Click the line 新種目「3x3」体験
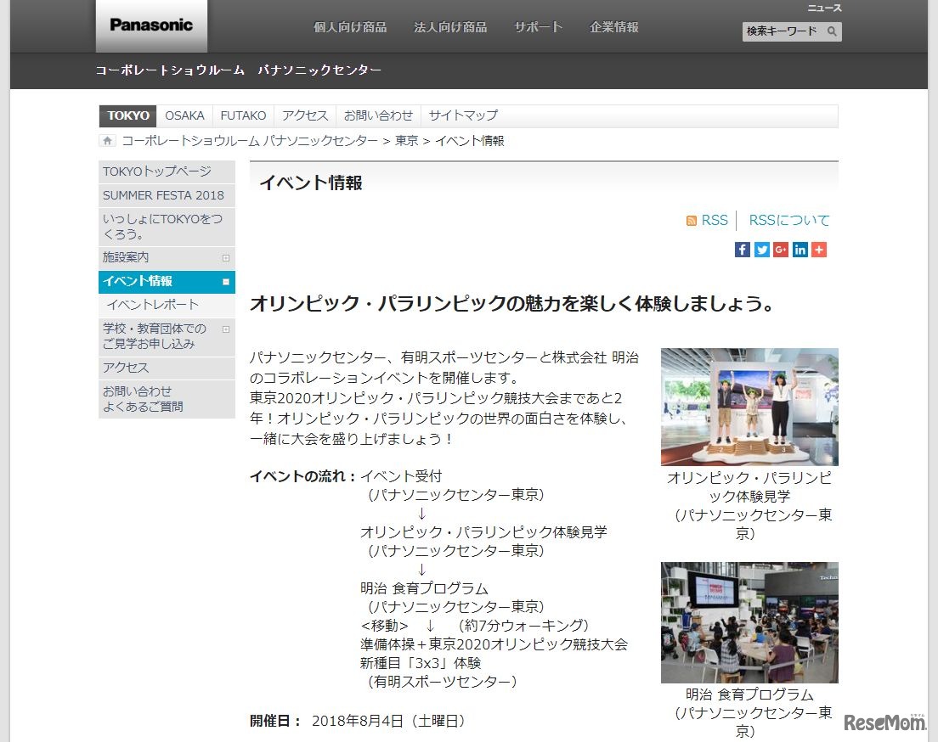Screen dimensions: 938x742 (421, 663)
